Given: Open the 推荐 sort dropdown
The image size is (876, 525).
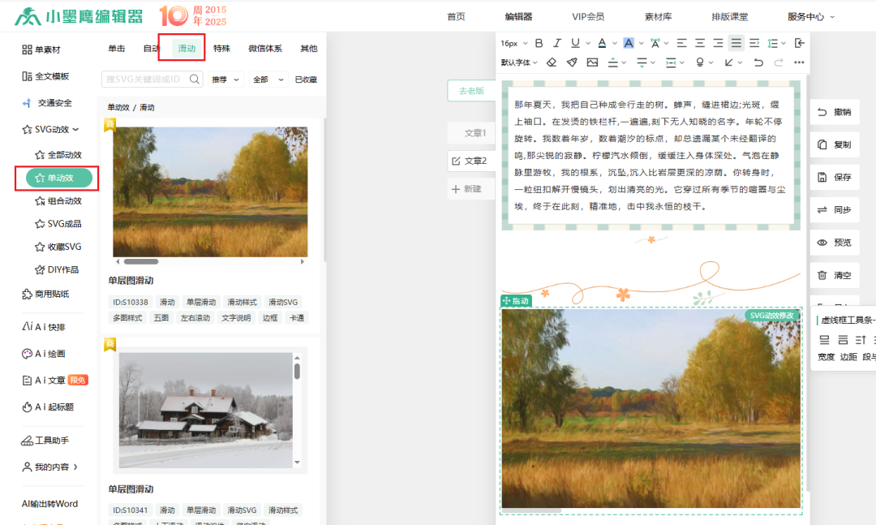Looking at the screenshot, I should coord(225,80).
